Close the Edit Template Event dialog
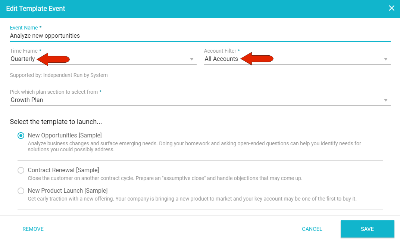 point(391,8)
